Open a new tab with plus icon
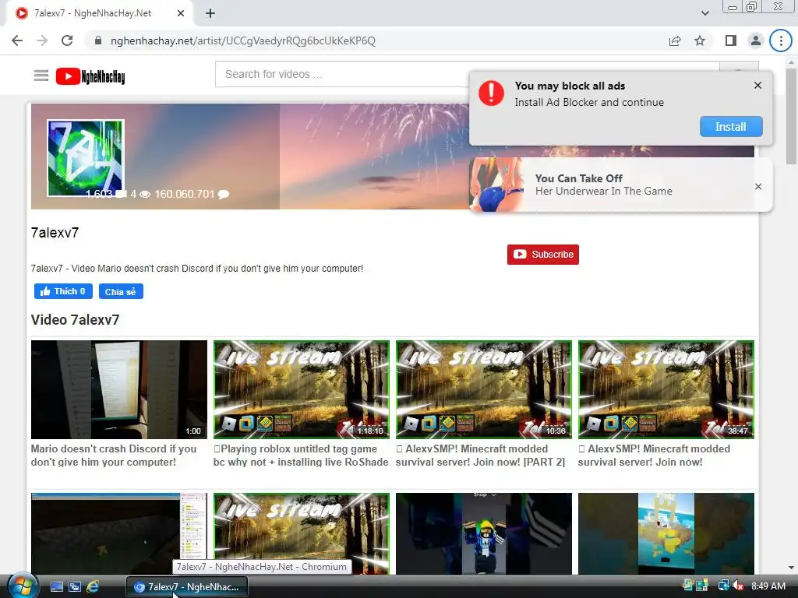The height and width of the screenshot is (598, 798). click(x=210, y=13)
